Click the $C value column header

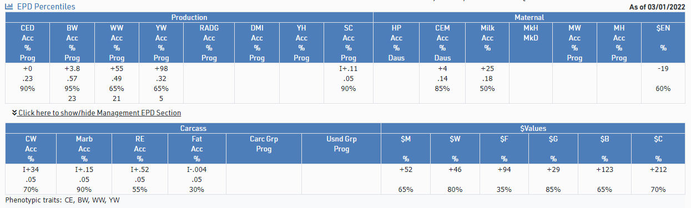point(659,149)
